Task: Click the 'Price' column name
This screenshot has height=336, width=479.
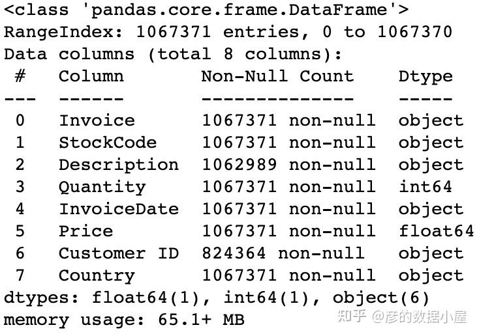Action: [x=85, y=231]
